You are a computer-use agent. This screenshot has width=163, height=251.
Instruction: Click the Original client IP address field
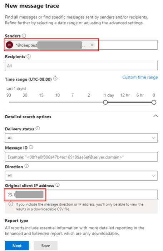click(x=81, y=195)
